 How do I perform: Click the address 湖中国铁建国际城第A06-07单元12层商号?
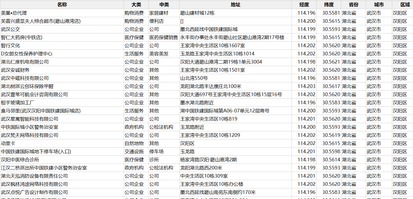(236, 111)
